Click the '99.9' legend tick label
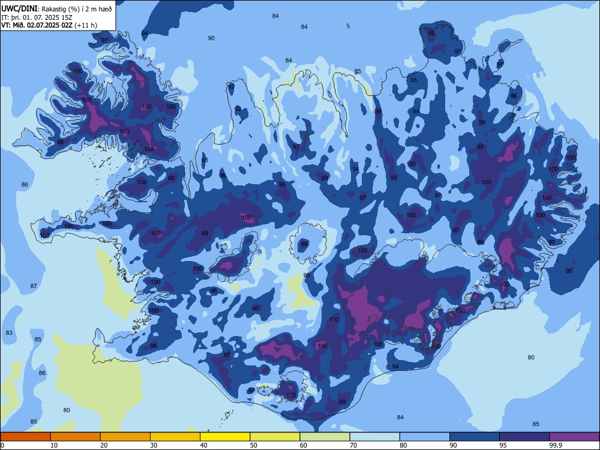The image size is (600, 450). 556,445
